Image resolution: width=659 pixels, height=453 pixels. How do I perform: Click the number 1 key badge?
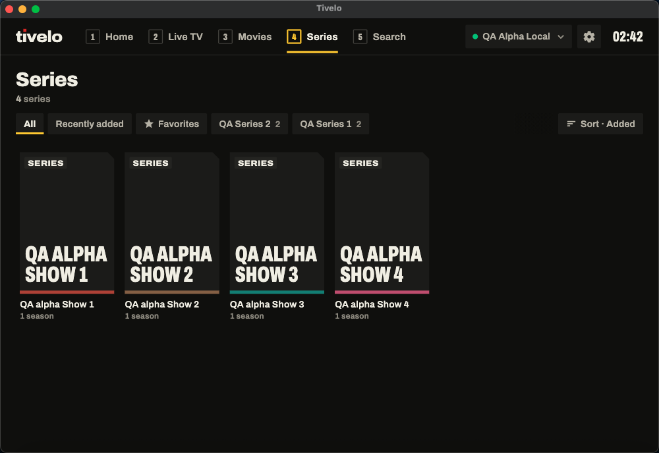[93, 37]
